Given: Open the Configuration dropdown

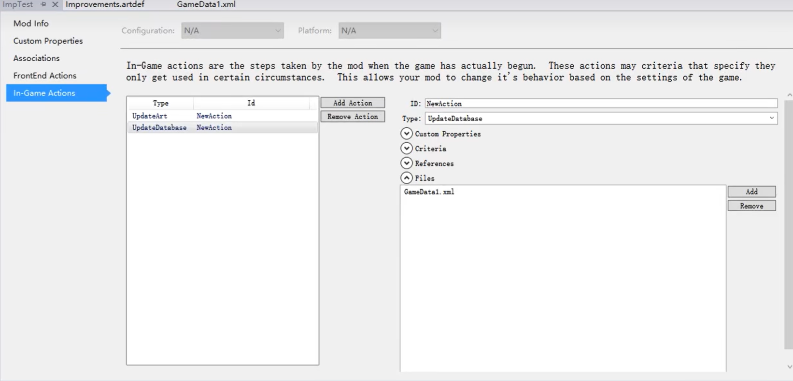Looking at the screenshot, I should click(232, 30).
